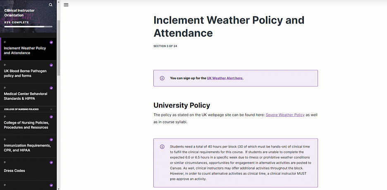
Task: Follow the Severe Weather Policy link
Action: [x=285, y=115]
